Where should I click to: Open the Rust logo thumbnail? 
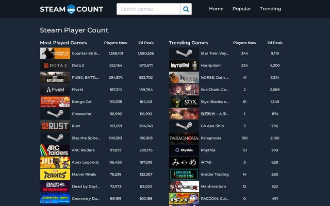(x=55, y=126)
